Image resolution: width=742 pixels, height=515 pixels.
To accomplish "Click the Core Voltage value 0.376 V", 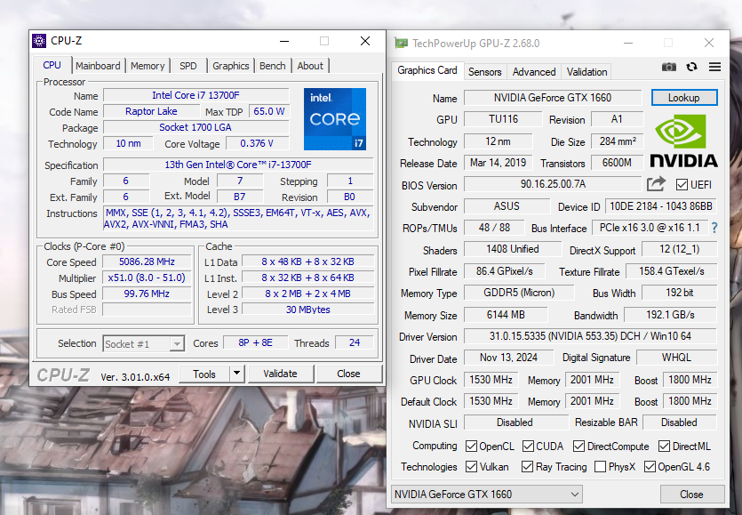I will (x=257, y=143).
